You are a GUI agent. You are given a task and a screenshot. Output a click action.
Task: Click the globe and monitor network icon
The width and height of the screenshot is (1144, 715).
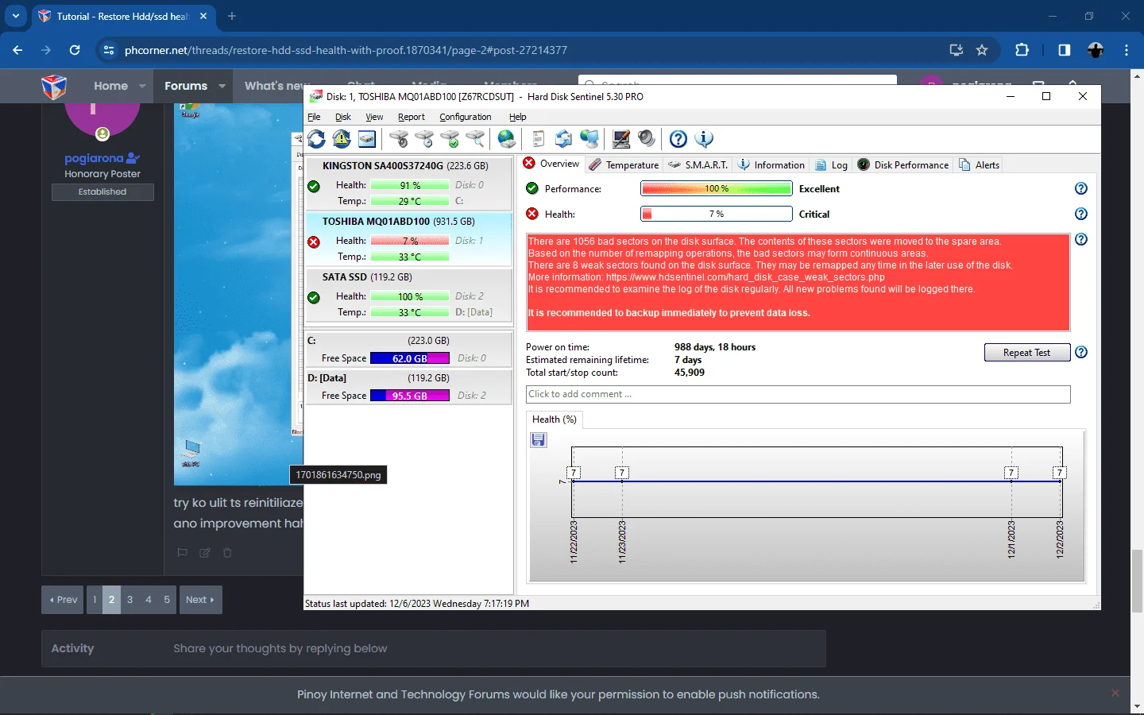(x=589, y=139)
